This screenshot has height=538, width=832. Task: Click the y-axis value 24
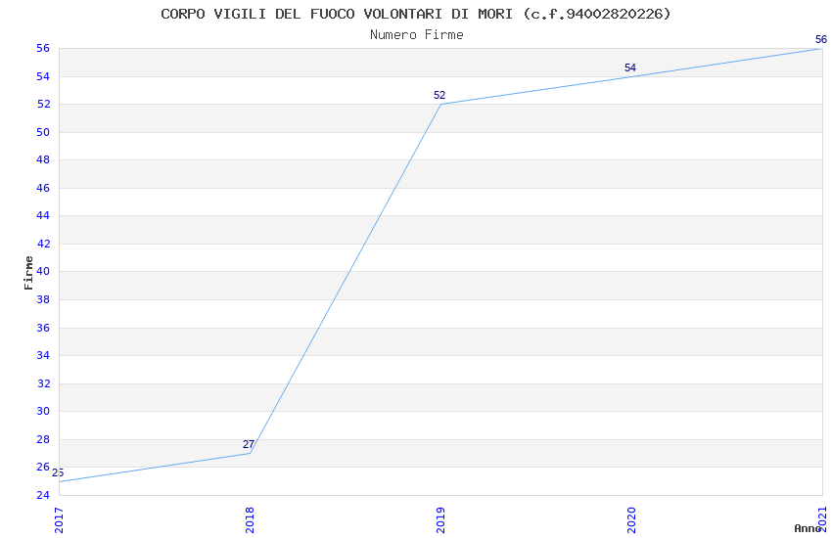pos(43,495)
